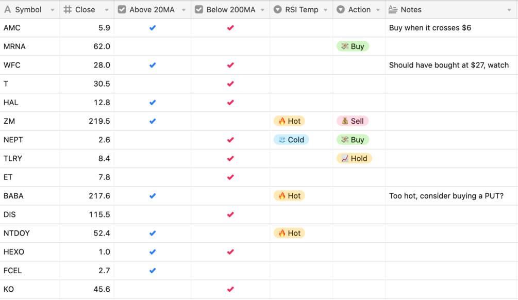
Task: Click the checkbox field icon for Above 20MA
Action: (x=122, y=10)
